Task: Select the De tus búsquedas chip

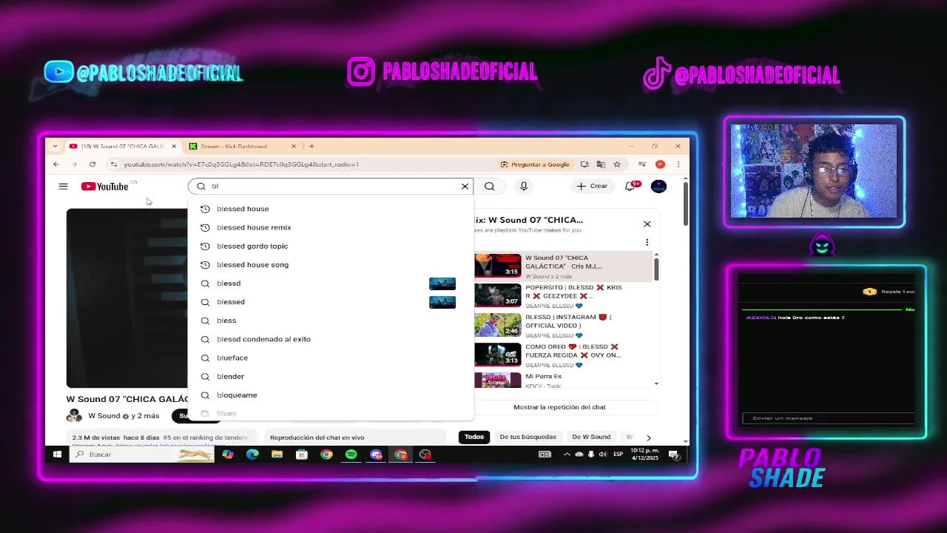Action: tap(528, 437)
